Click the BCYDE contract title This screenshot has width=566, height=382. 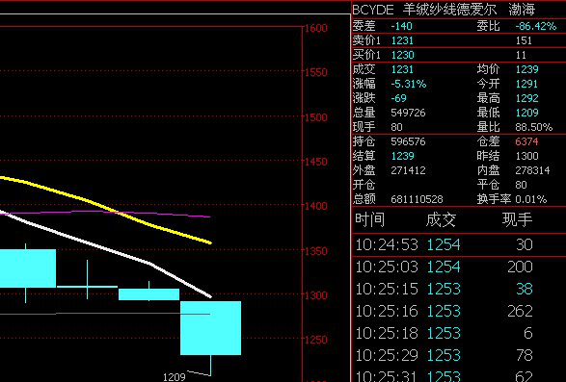point(444,10)
